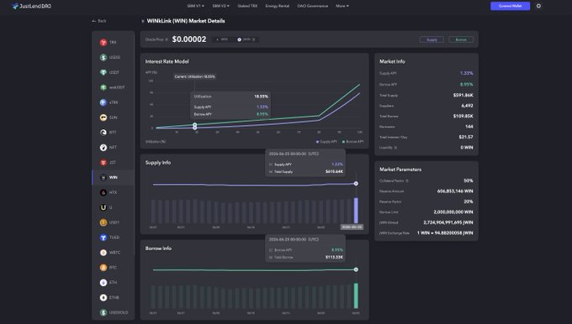Select the USDD token in sidebar
Viewport: 572px width, 324px height.
pyautogui.click(x=113, y=57)
